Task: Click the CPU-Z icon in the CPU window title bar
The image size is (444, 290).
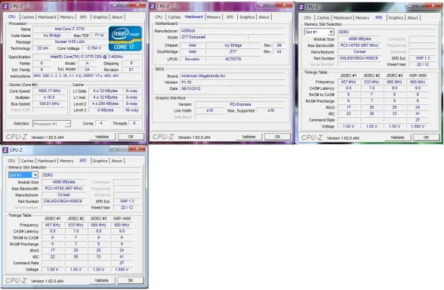Action: click(x=5, y=6)
